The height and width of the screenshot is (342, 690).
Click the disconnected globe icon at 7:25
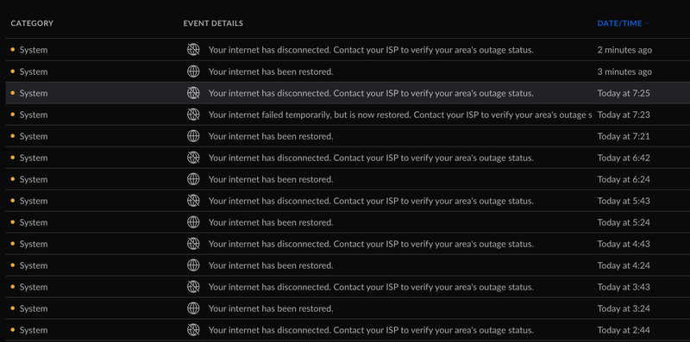coord(193,93)
